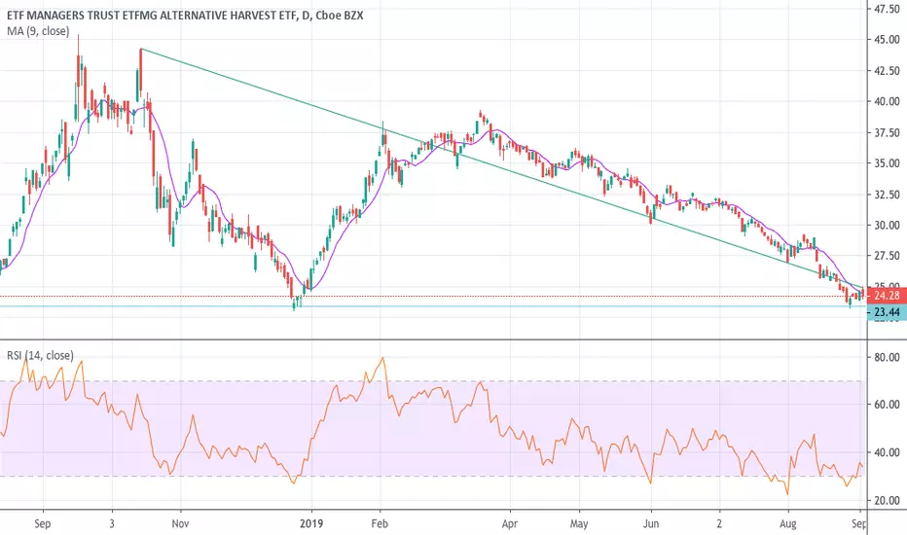Click the red 24.28 current price label

click(887, 296)
